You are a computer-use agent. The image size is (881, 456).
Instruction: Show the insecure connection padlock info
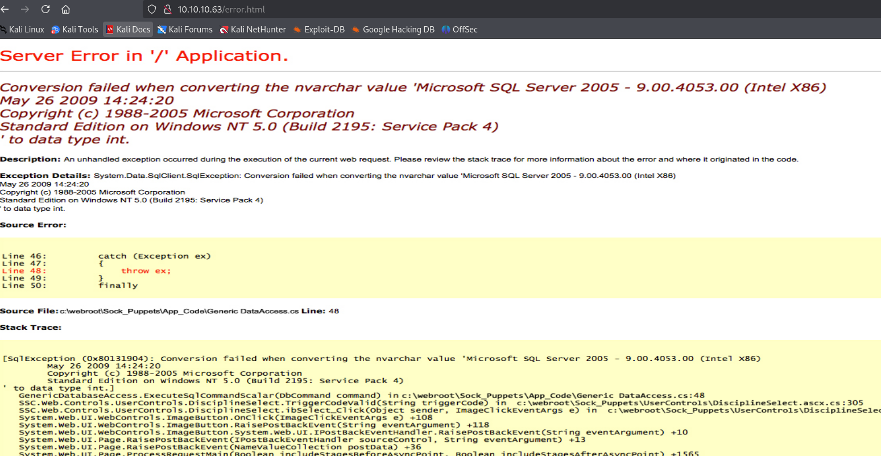pyautogui.click(x=167, y=9)
